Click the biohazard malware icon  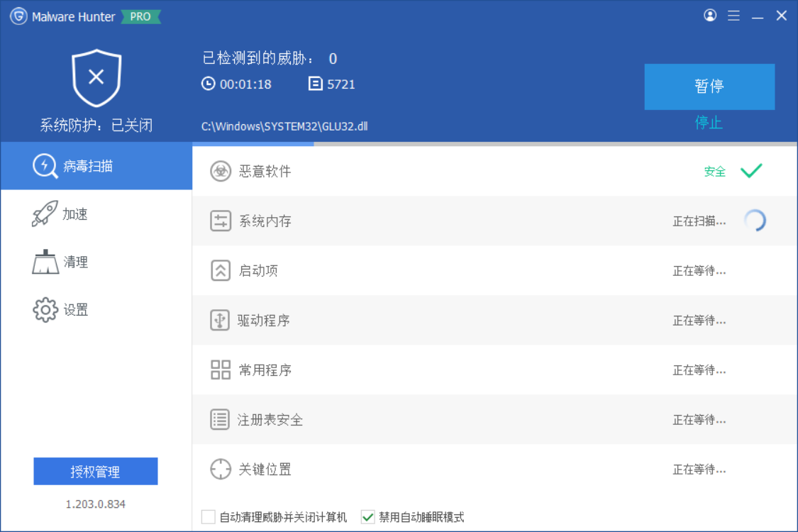click(x=221, y=171)
